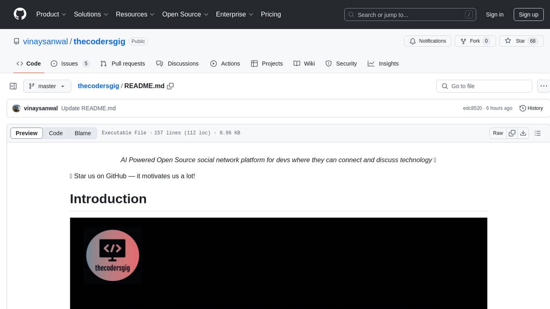This screenshot has width=550, height=309.
Task: Click the thecodersgig logo image
Action: pyautogui.click(x=112, y=255)
